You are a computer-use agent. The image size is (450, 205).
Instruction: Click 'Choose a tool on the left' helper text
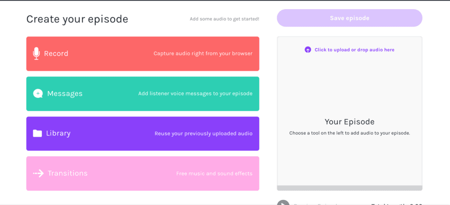click(x=349, y=133)
